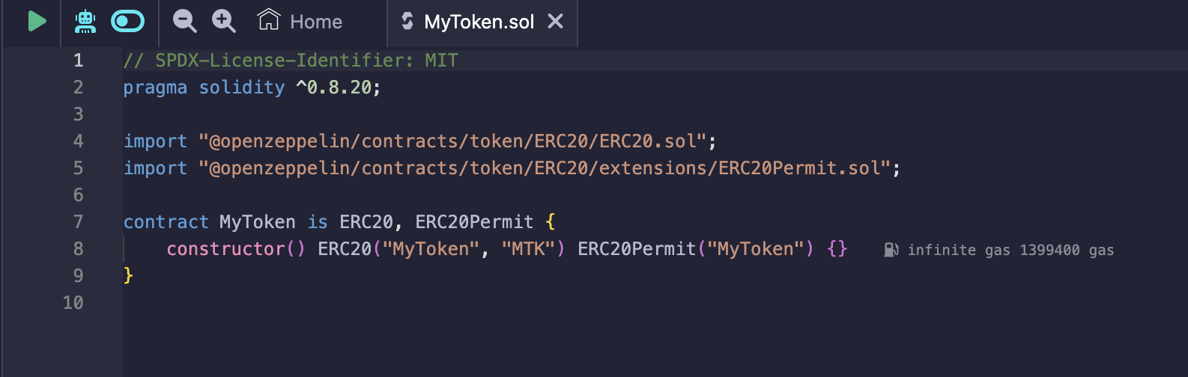The width and height of the screenshot is (1188, 377).
Task: Click line number 7 in the gutter
Action: coord(78,222)
